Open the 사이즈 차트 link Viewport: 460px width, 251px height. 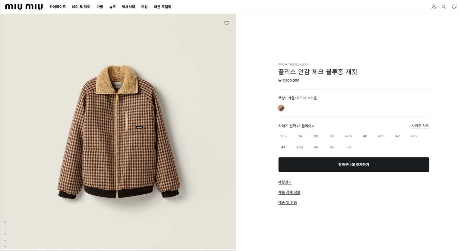(420, 126)
